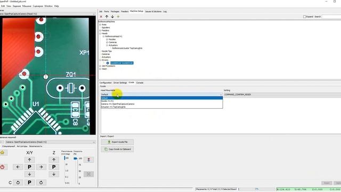This screenshot has height=192, width=341.
Task: Open the Head Mountable dropdown
Action: tap(161, 94)
